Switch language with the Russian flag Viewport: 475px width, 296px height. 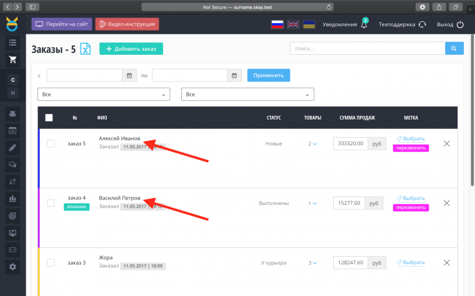pos(277,25)
